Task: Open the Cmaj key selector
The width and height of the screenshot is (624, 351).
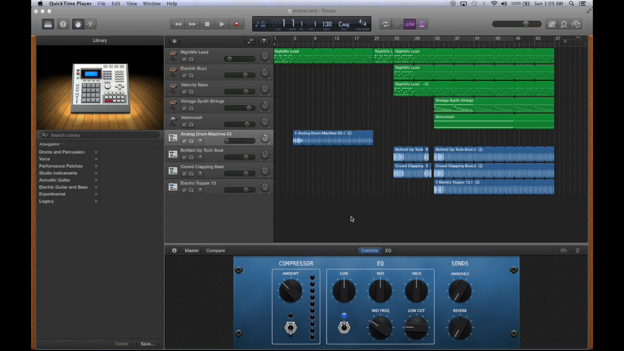Action: point(344,24)
